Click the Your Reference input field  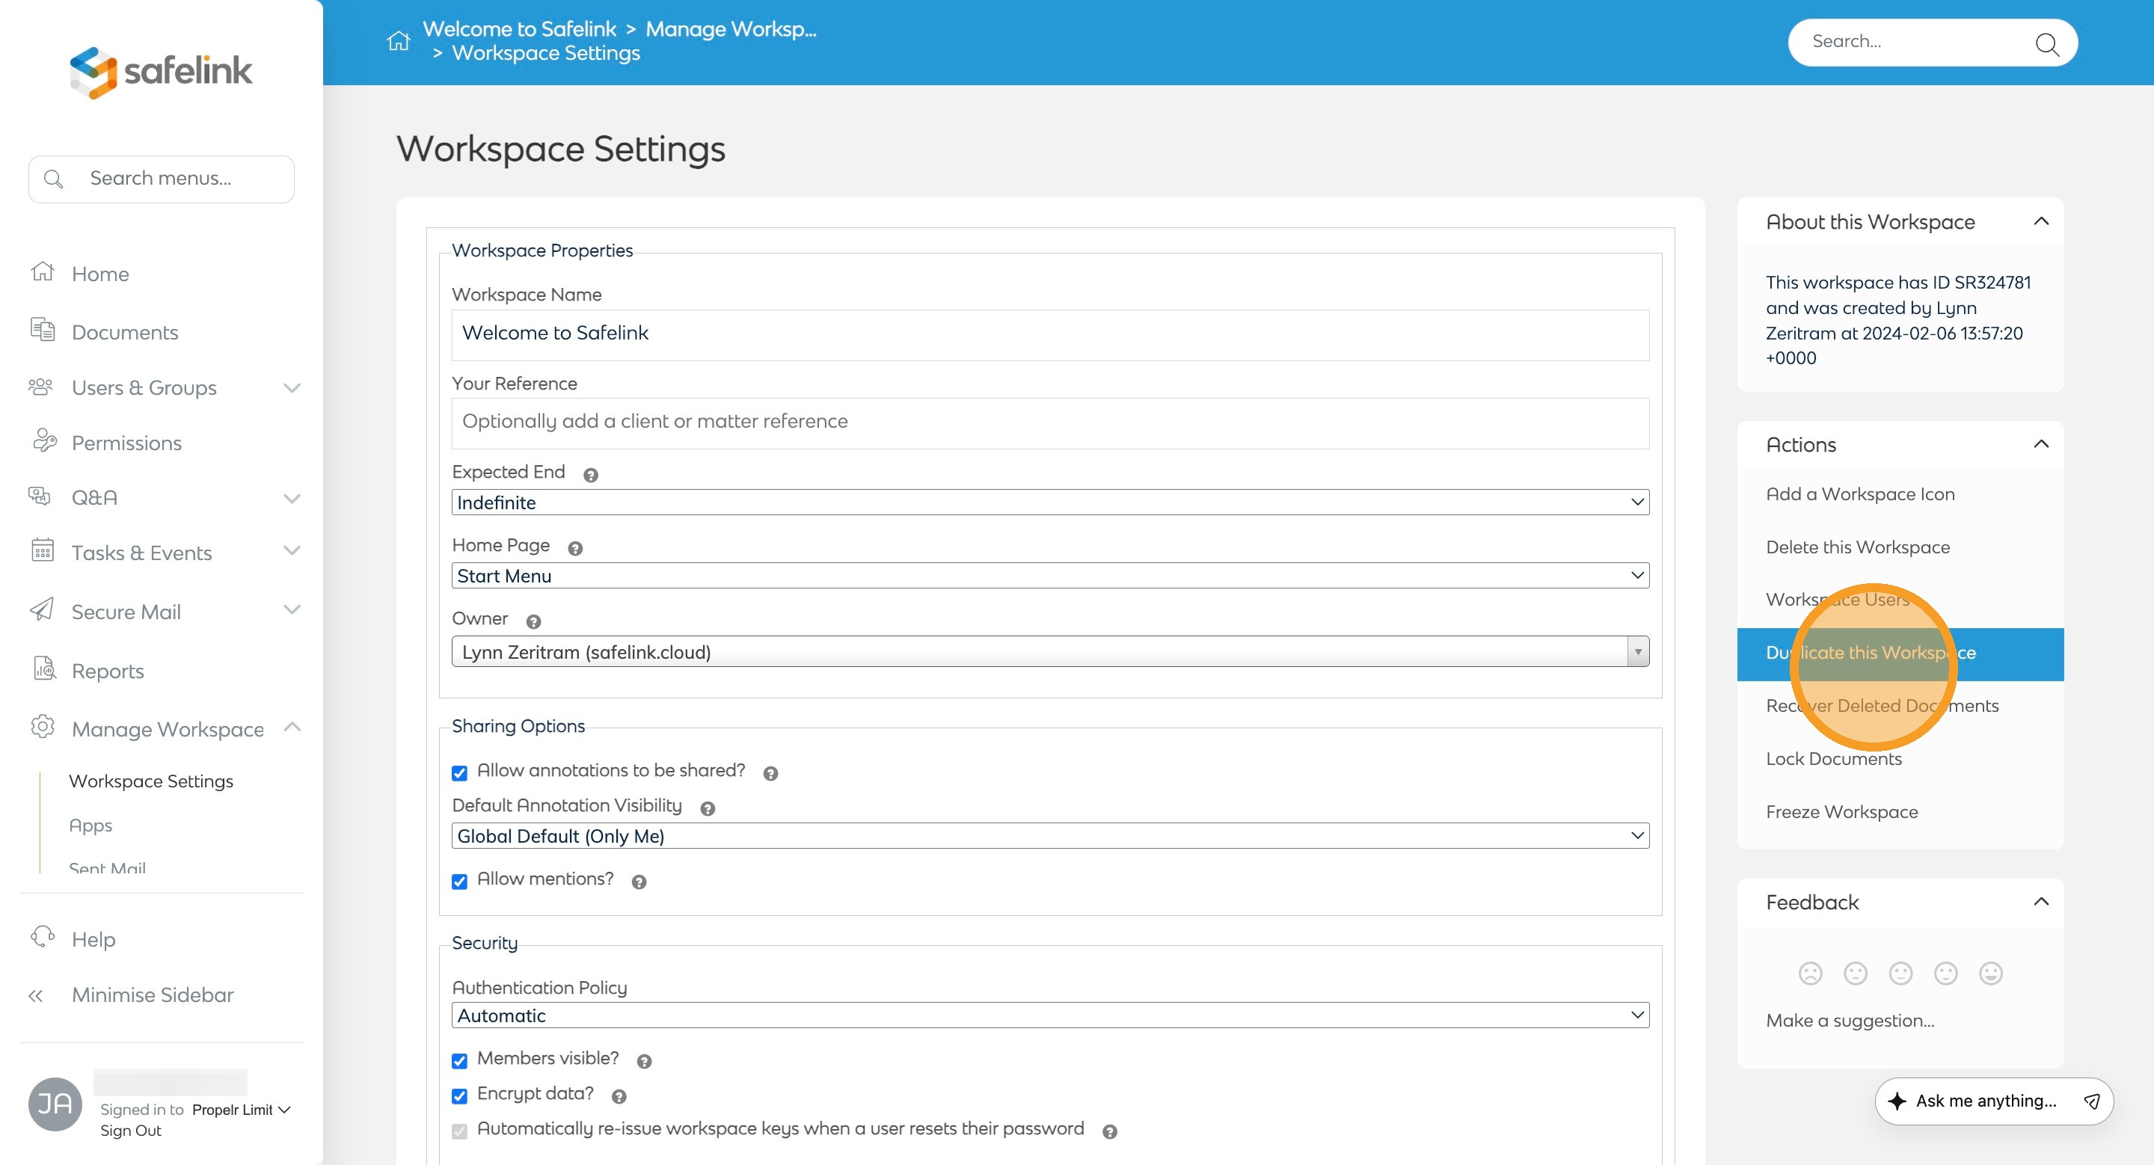[1049, 422]
